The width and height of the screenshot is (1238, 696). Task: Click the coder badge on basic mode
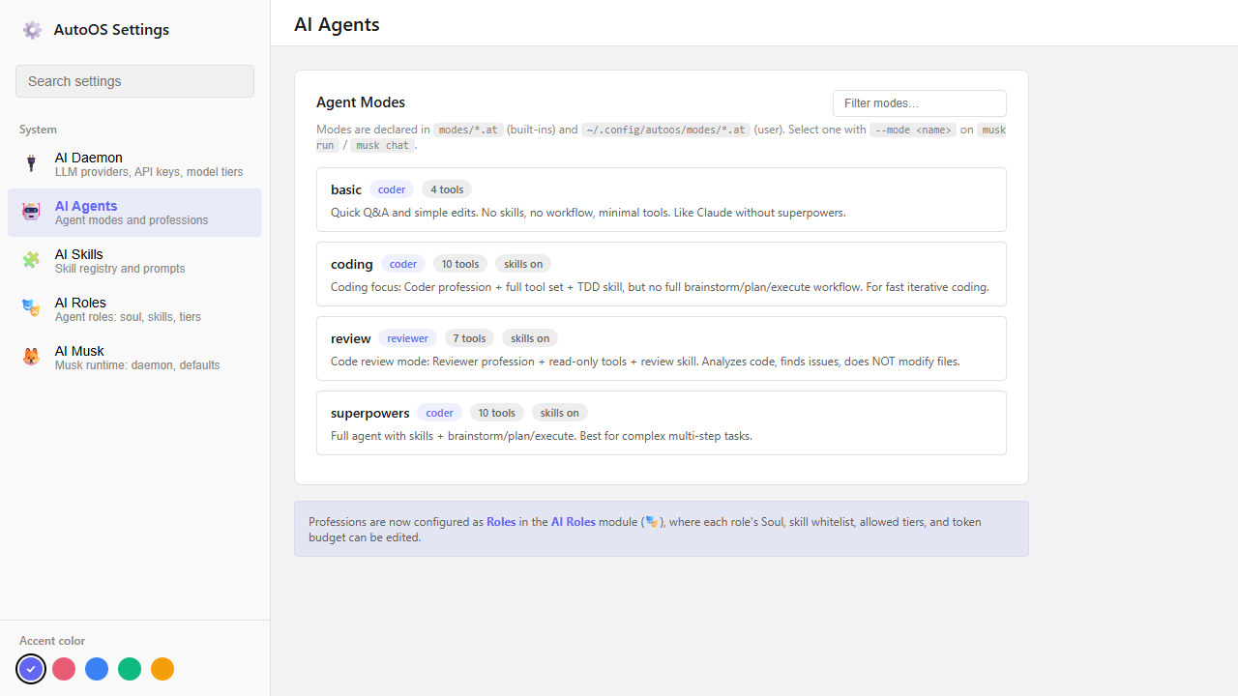392,189
